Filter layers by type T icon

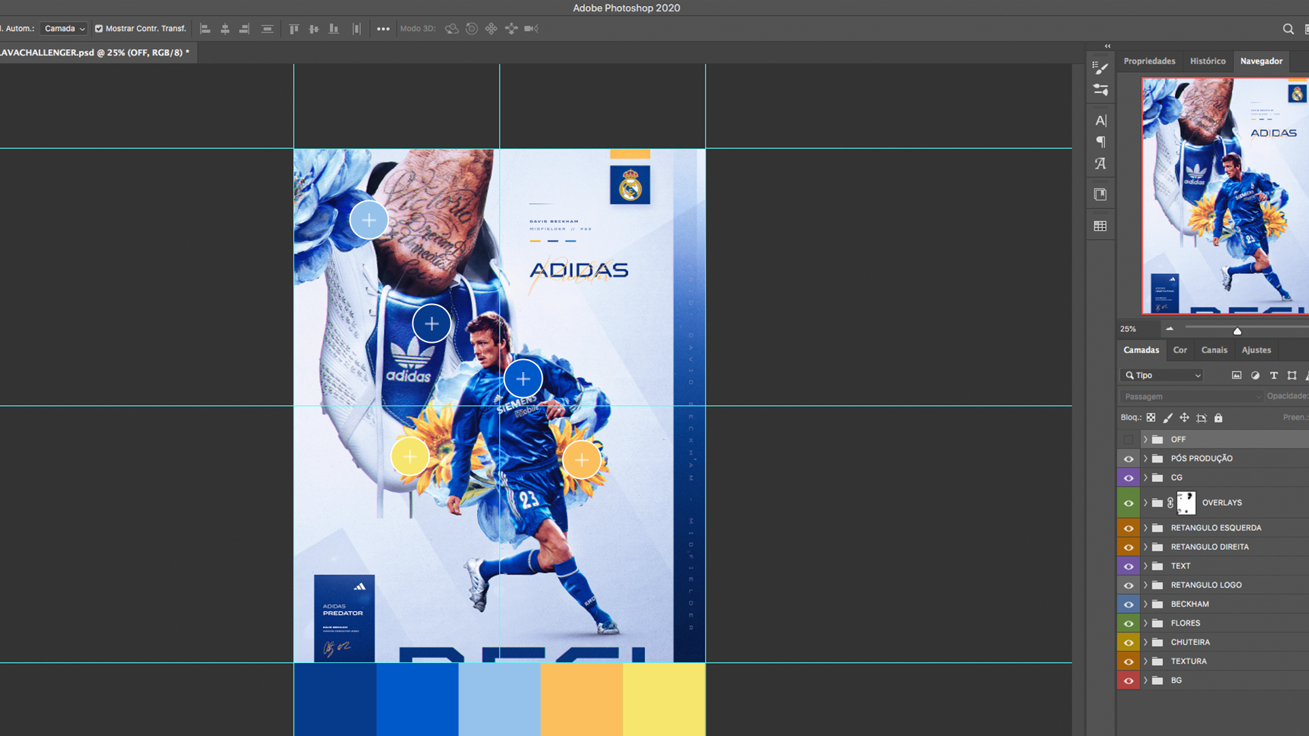click(1274, 375)
